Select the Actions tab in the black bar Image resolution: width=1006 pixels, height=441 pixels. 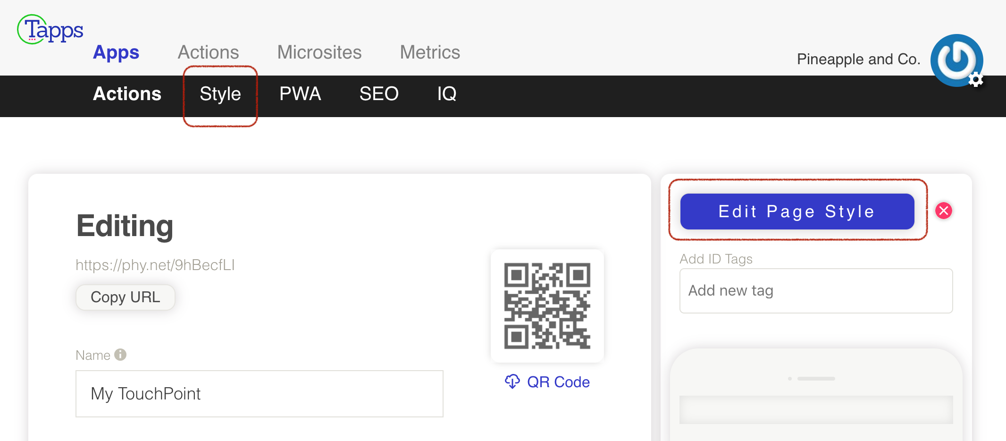[127, 94]
